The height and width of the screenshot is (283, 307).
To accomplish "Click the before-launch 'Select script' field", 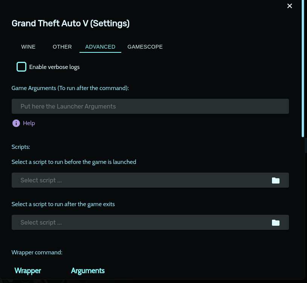I will [139, 181].
